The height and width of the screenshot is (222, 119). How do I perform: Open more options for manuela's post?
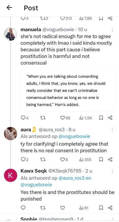pos(112,30)
